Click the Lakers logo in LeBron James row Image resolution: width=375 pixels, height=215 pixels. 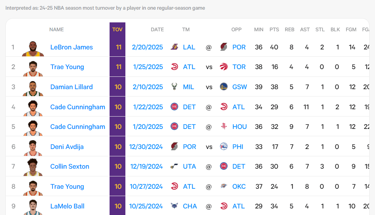pyautogui.click(x=174, y=47)
